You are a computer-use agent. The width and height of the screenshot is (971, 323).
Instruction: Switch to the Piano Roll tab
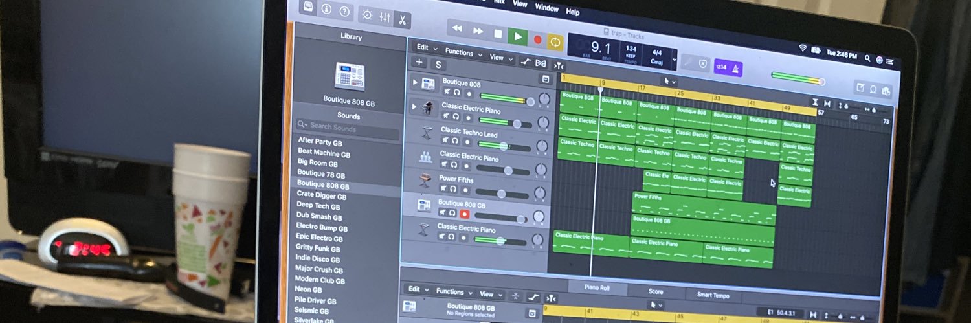[596, 288]
